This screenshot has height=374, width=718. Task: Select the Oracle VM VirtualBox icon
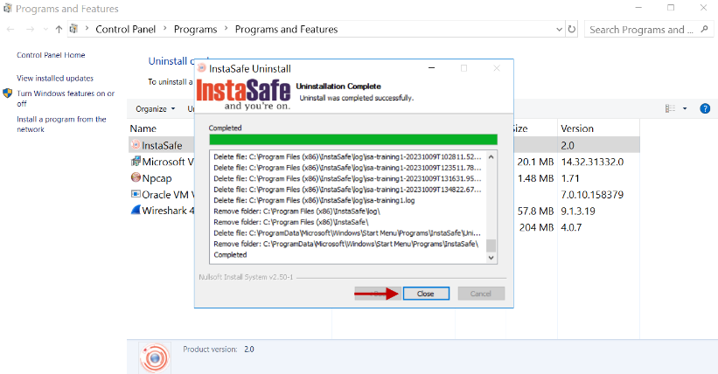[x=136, y=194]
